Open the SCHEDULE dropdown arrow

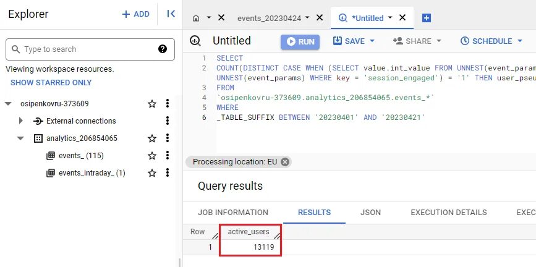tap(520, 41)
